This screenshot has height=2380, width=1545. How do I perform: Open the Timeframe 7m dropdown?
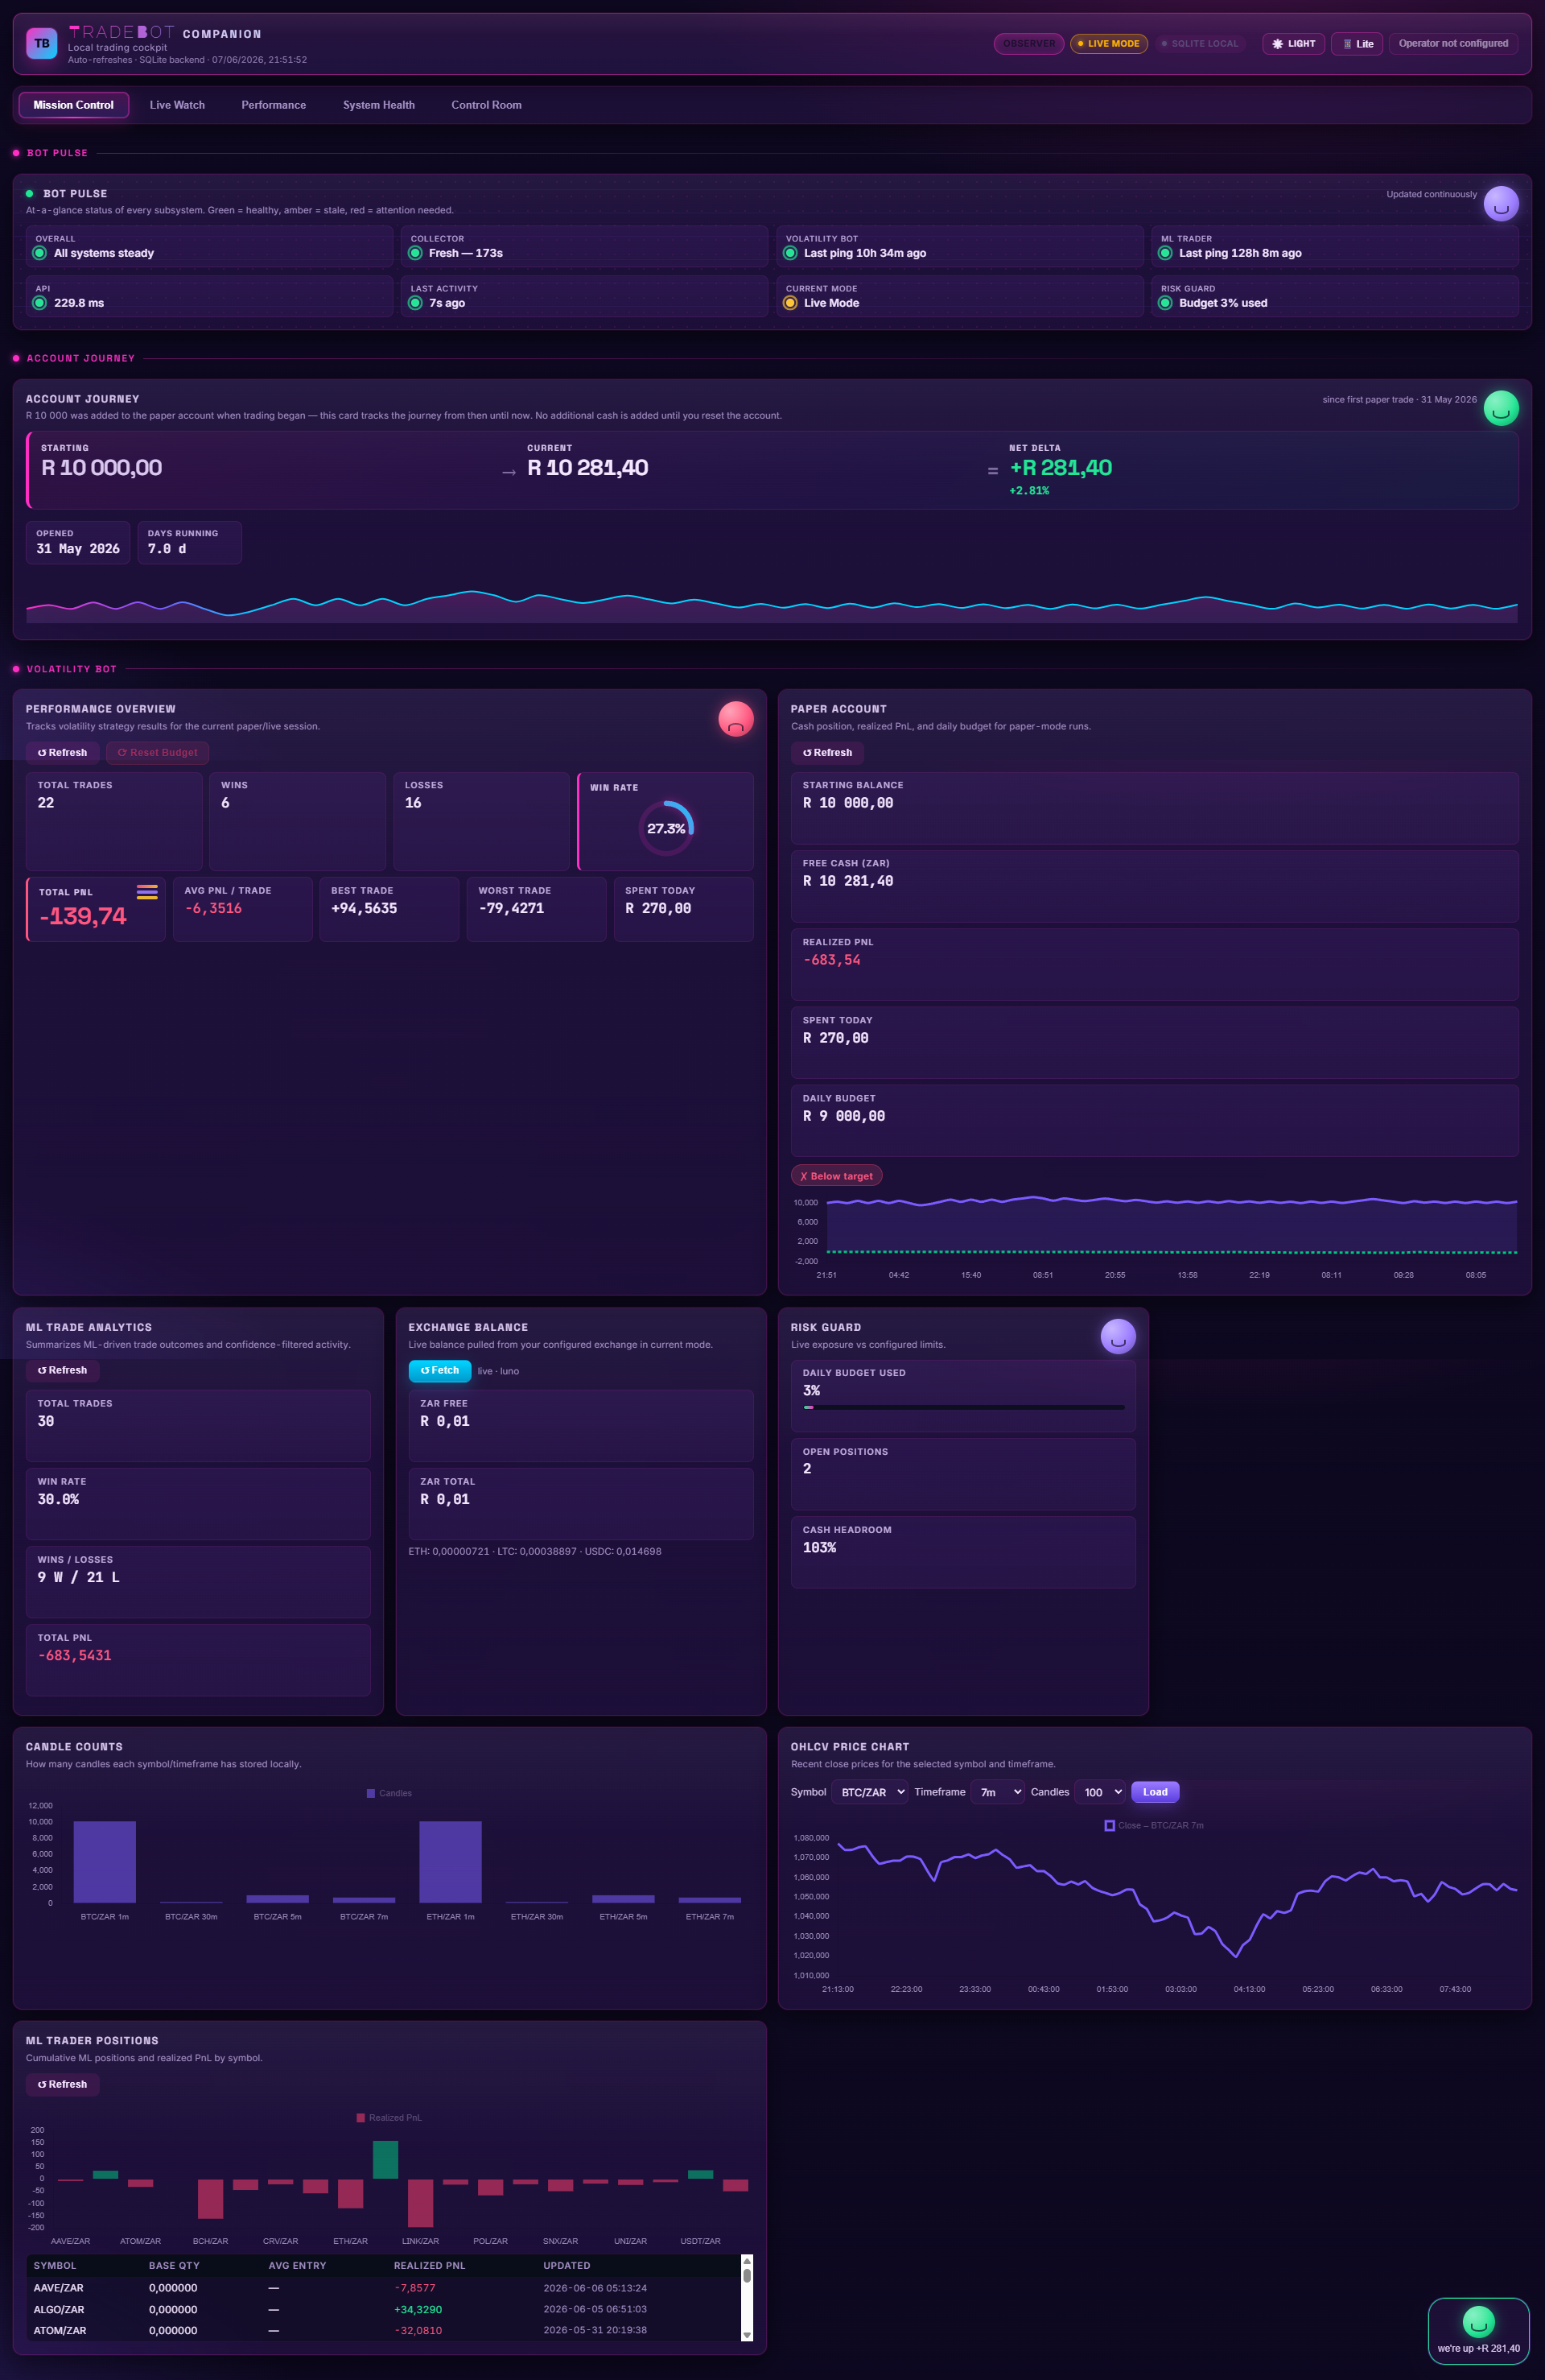coord(997,1792)
